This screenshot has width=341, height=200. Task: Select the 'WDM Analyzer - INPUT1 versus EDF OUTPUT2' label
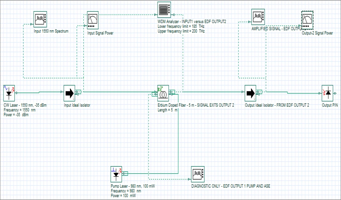pos(192,21)
